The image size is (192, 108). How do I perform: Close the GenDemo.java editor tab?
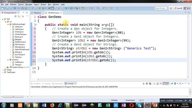click(x=61, y=13)
